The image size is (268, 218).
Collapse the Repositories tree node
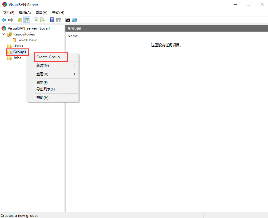tap(4, 34)
